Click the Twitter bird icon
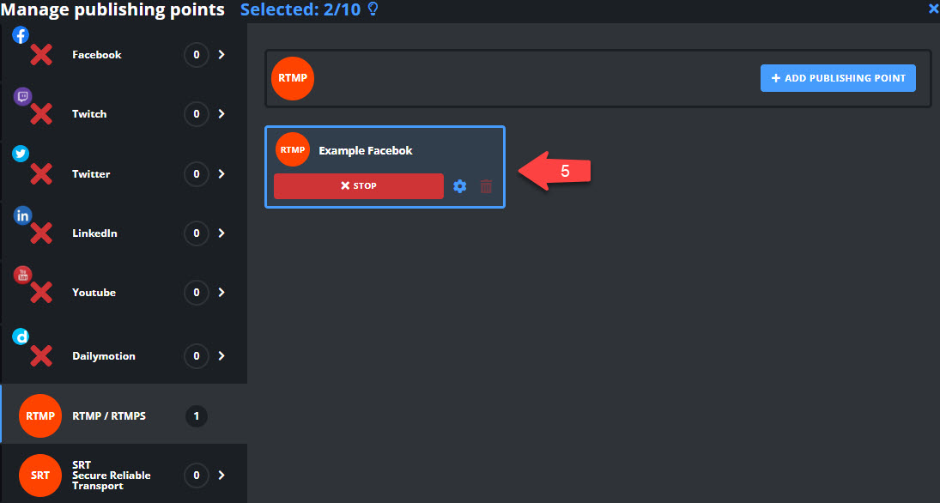 21,155
